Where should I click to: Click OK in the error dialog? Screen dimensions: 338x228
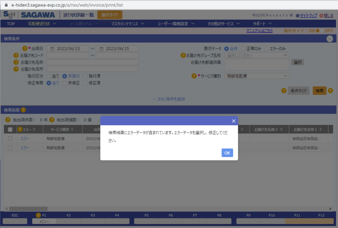(x=227, y=153)
